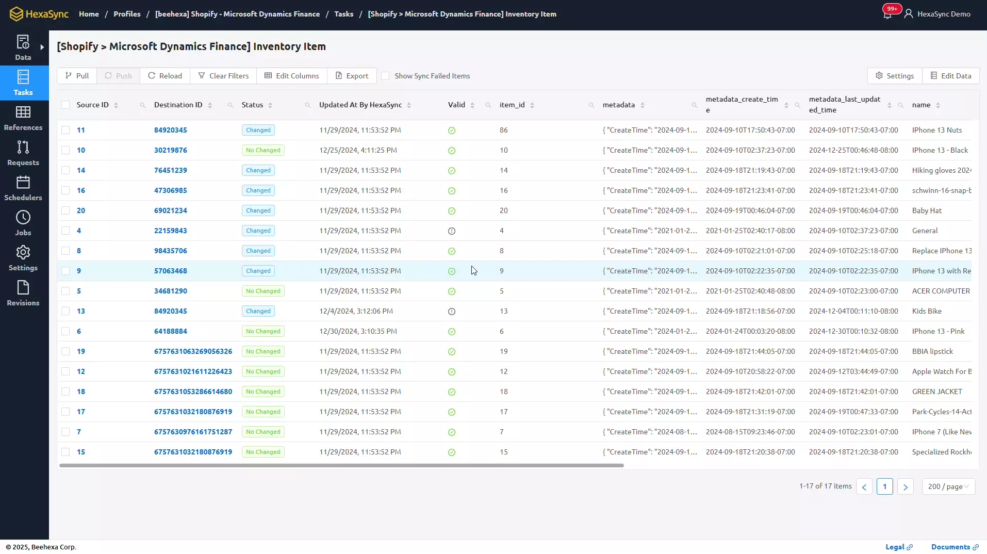The height and width of the screenshot is (554, 987).
Task: Open Jobs in the sidebar
Action: (23, 223)
